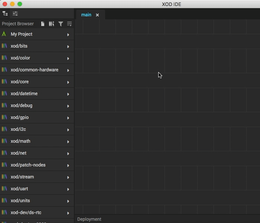Expand the xod/common-hardware arrow
Image resolution: width=260 pixels, height=223 pixels.
point(68,70)
